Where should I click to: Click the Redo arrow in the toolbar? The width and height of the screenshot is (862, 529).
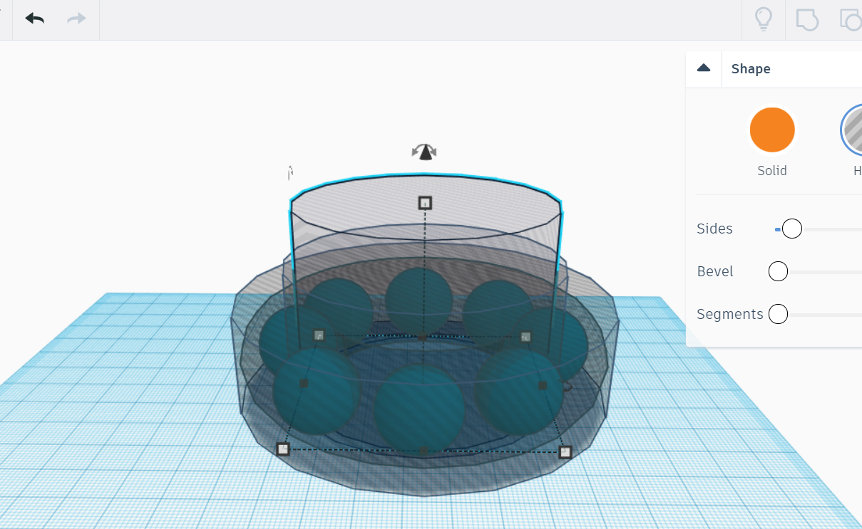[x=75, y=19]
